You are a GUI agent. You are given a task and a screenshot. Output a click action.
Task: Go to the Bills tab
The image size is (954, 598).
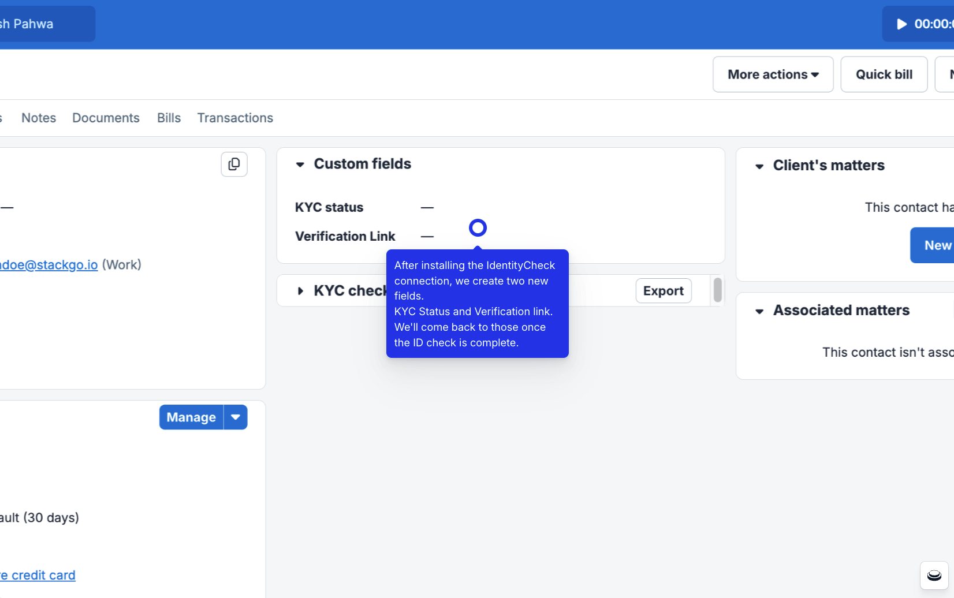169,118
